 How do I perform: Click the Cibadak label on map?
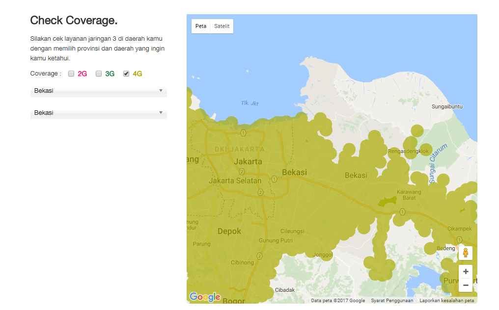(285, 290)
